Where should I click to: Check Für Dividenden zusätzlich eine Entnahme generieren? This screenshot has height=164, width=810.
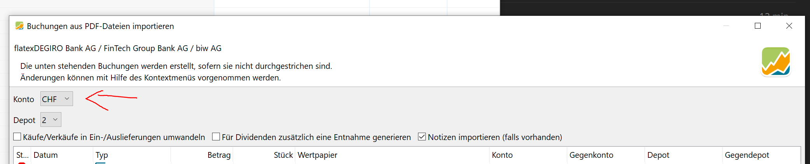point(216,137)
